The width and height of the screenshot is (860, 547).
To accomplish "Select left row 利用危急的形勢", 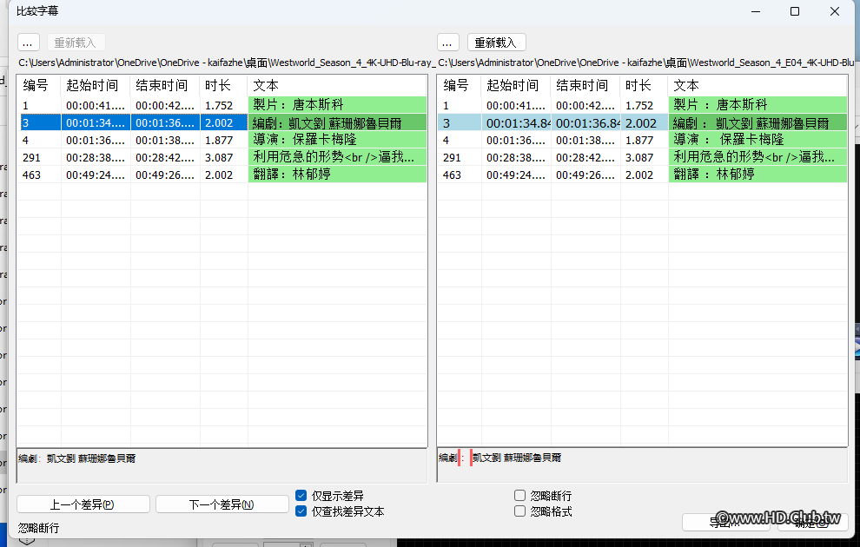I will [x=222, y=157].
